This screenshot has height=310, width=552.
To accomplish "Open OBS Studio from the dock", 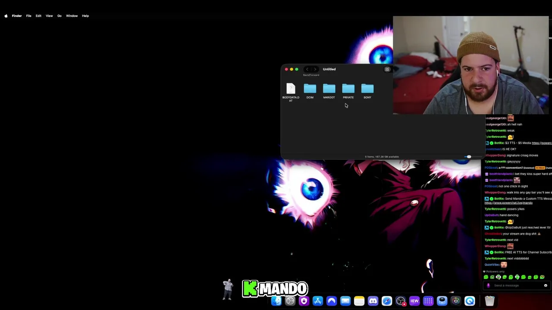I will click(x=401, y=301).
